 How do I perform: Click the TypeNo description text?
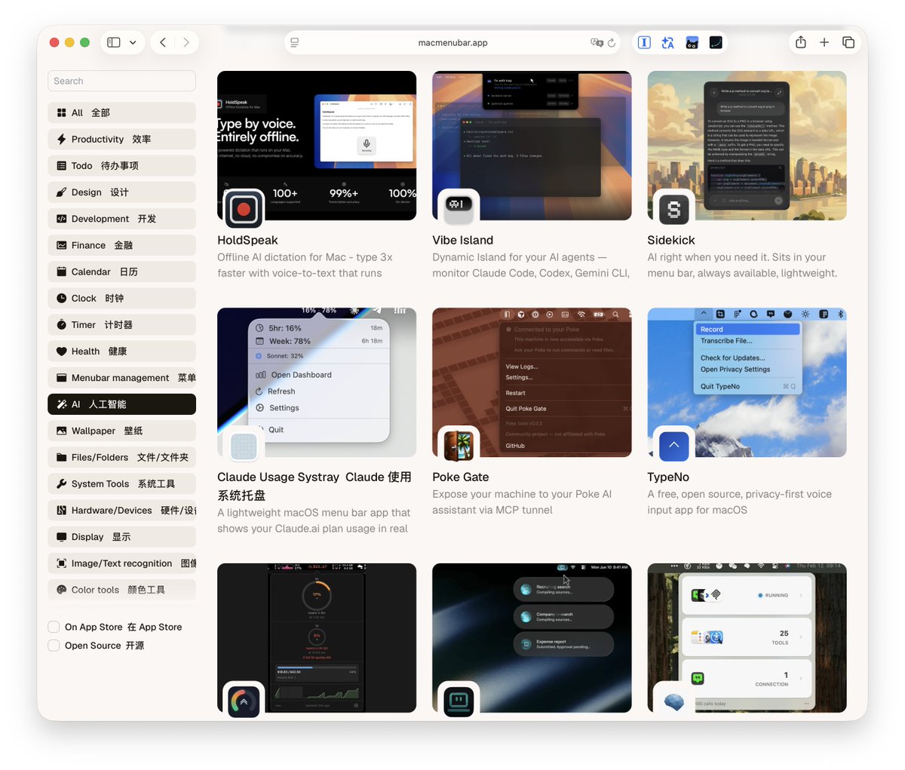pos(739,502)
